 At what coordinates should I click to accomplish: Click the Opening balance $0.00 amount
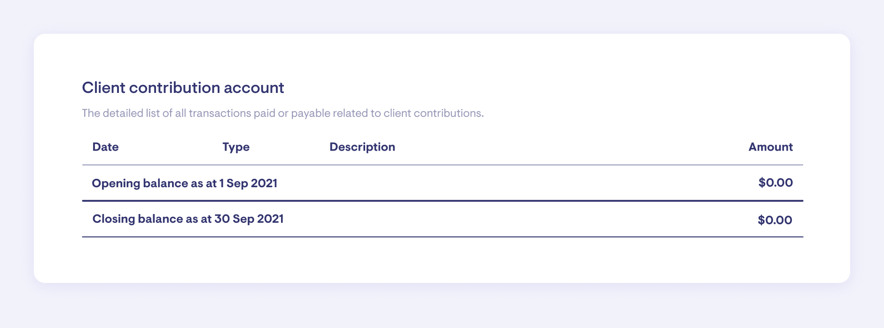tap(775, 183)
